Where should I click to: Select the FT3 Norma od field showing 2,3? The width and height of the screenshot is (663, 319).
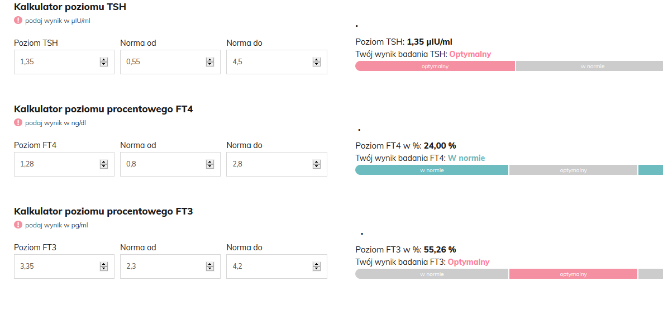point(162,266)
